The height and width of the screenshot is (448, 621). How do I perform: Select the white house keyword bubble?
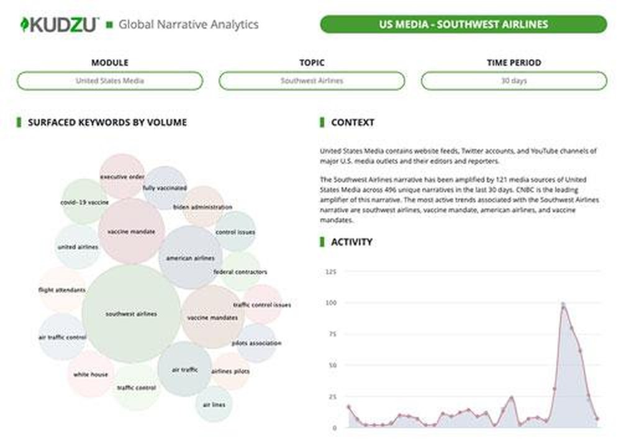pos(91,374)
